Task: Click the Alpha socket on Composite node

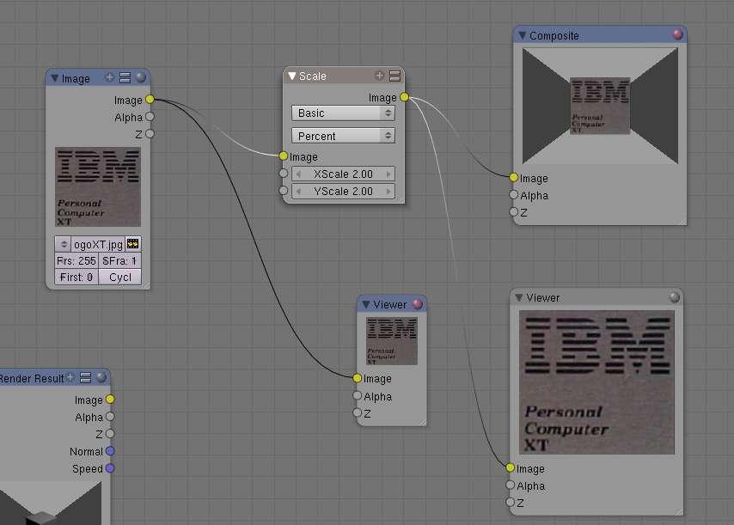Action: (513, 195)
